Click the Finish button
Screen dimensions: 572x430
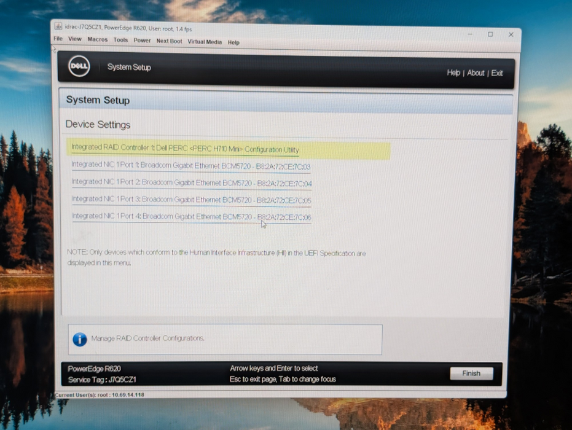point(471,373)
